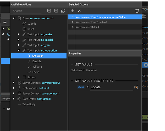
Task: Click the data_detail1 name label
Action: tap(44, 99)
